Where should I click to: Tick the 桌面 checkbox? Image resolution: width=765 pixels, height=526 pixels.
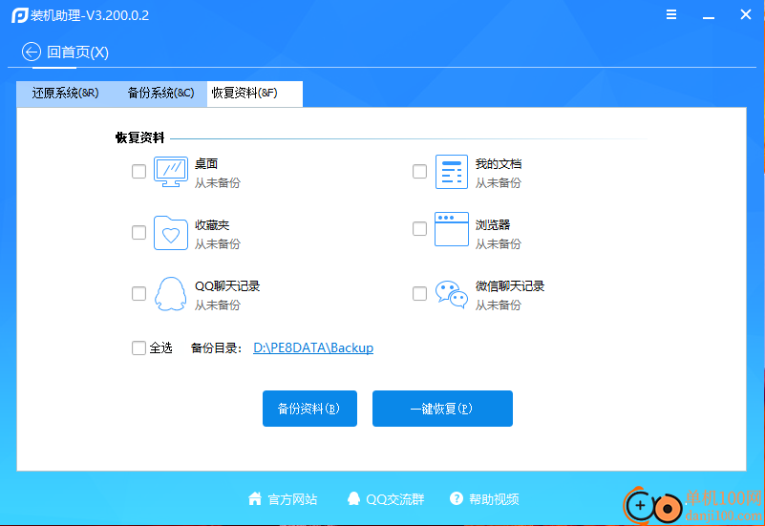139,172
